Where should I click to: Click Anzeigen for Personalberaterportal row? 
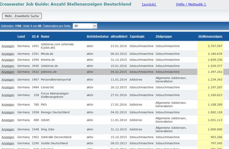8,80
